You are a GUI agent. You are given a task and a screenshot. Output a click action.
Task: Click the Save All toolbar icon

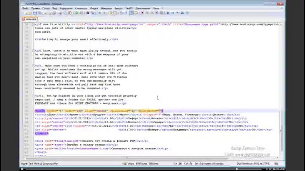(40, 13)
